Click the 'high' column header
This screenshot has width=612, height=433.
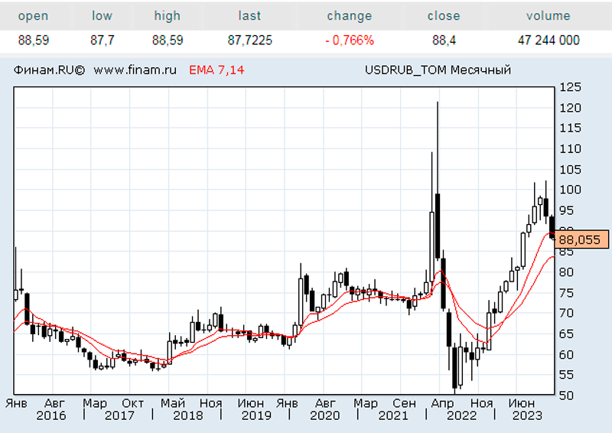[x=167, y=16]
